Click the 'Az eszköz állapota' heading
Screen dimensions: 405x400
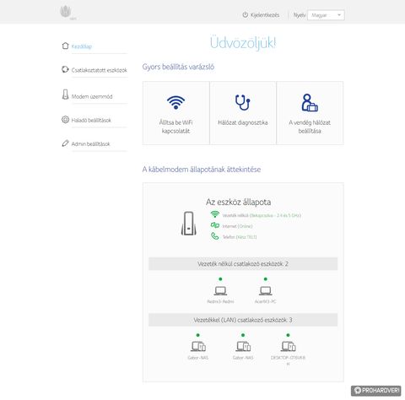click(239, 202)
